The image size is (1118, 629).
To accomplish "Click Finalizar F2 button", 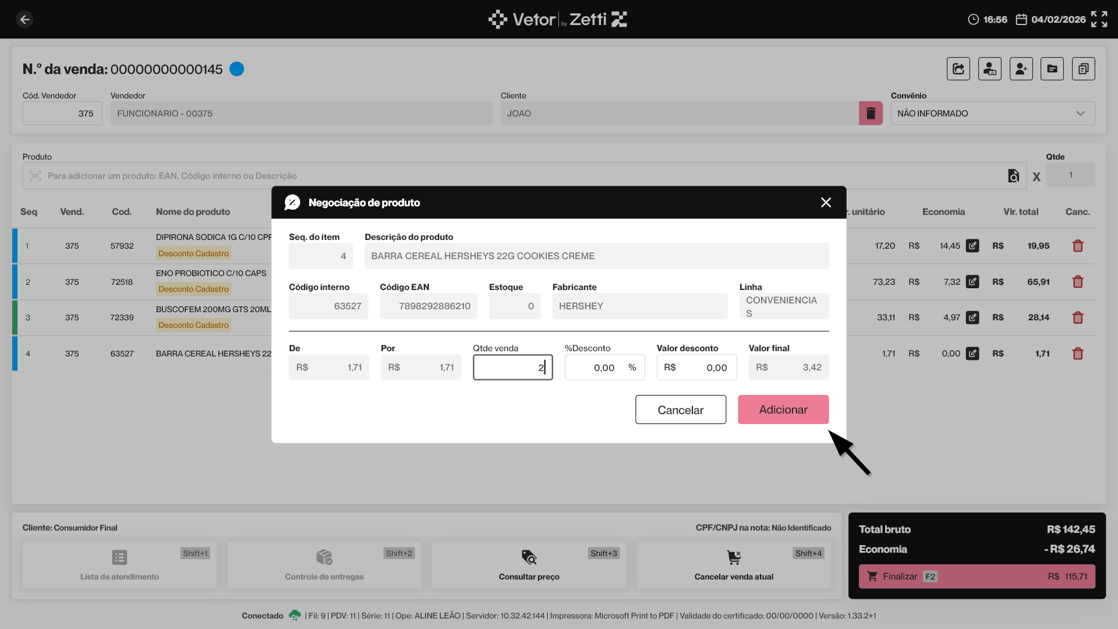I will [x=977, y=576].
